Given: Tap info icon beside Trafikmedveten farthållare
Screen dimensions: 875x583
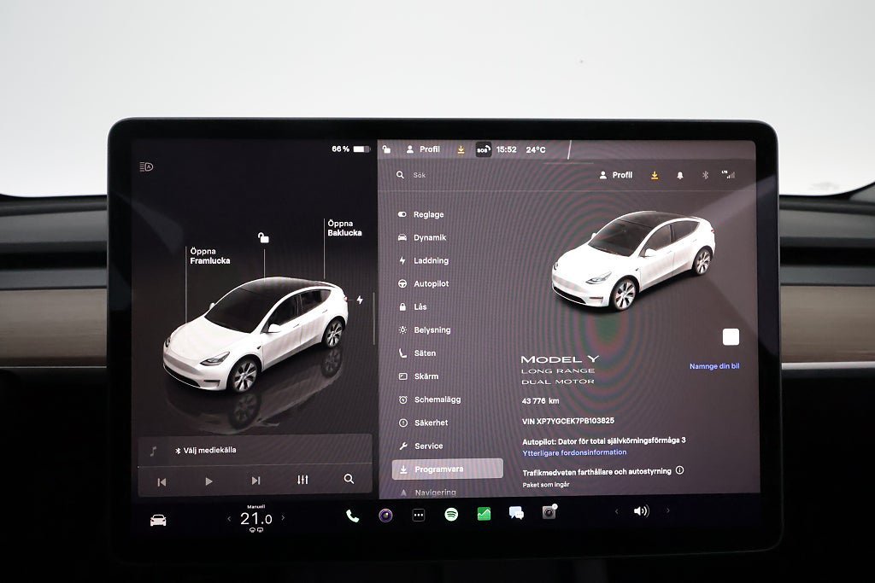Looking at the screenshot, I should [679, 470].
